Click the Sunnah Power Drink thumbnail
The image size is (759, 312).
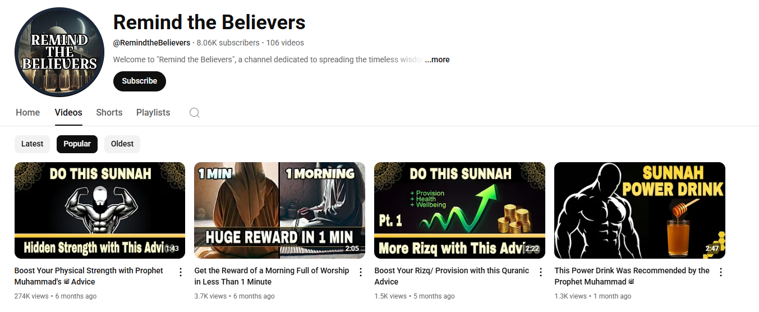(x=640, y=210)
